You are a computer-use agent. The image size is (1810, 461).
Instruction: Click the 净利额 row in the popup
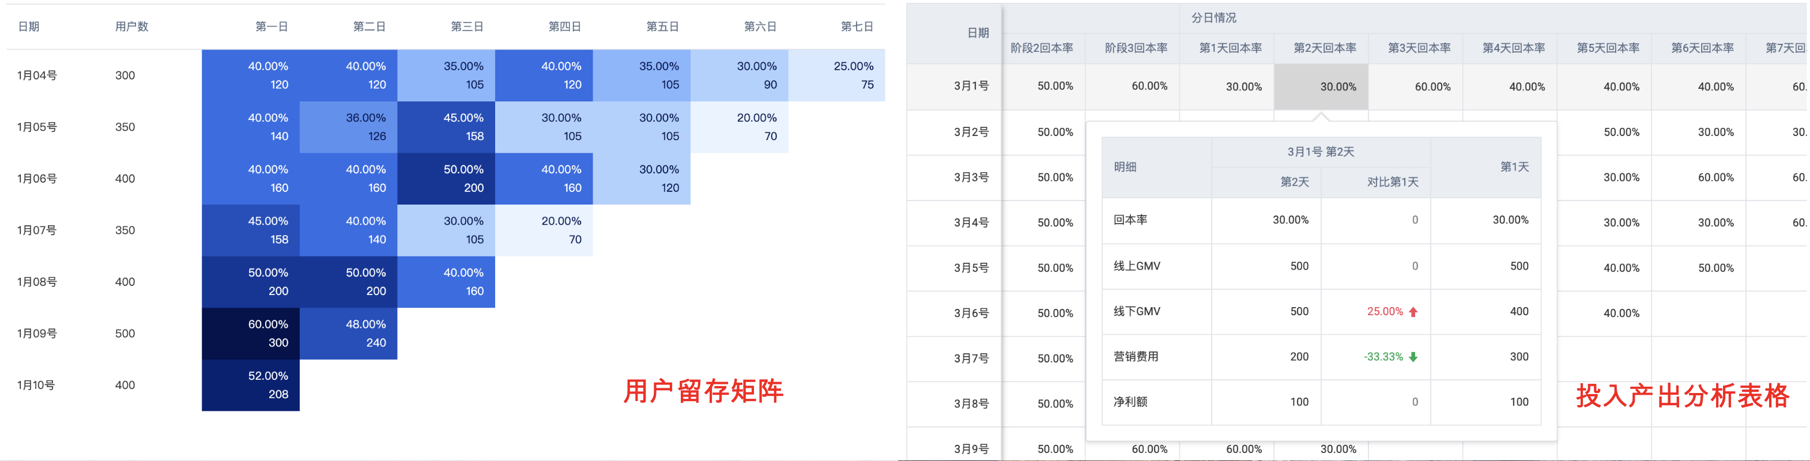[1321, 402]
